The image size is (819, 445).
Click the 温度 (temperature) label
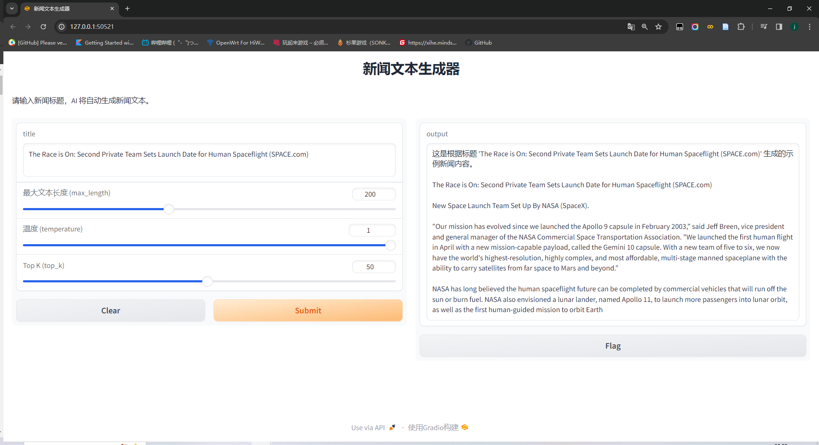tap(53, 229)
